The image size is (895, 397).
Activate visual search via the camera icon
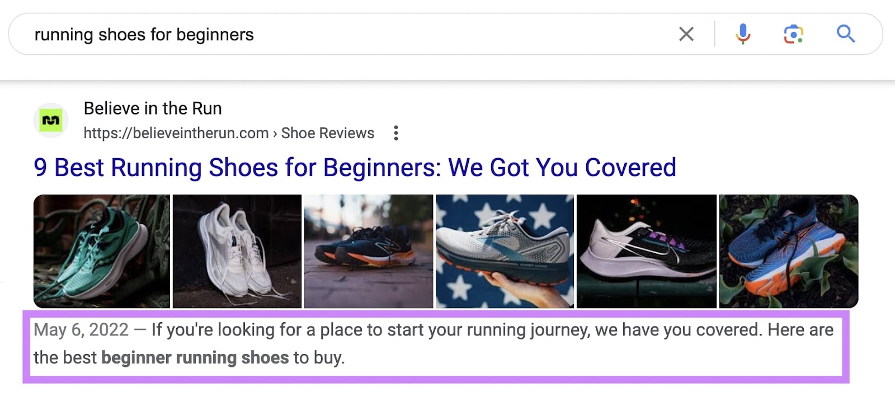[x=793, y=34]
